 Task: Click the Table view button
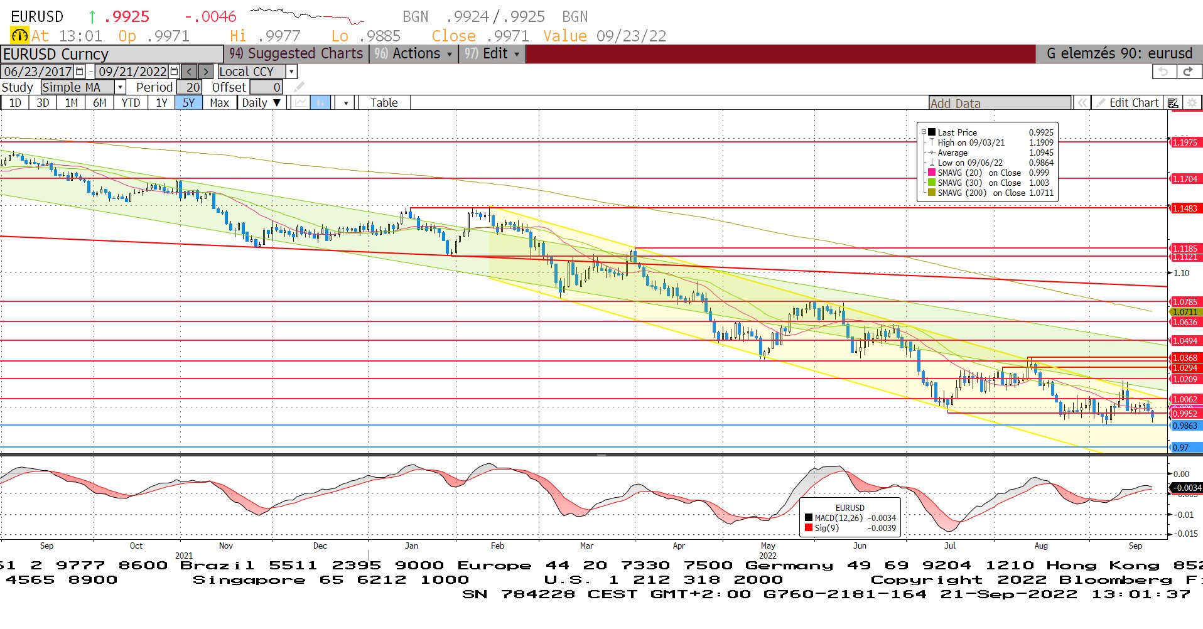click(x=384, y=103)
